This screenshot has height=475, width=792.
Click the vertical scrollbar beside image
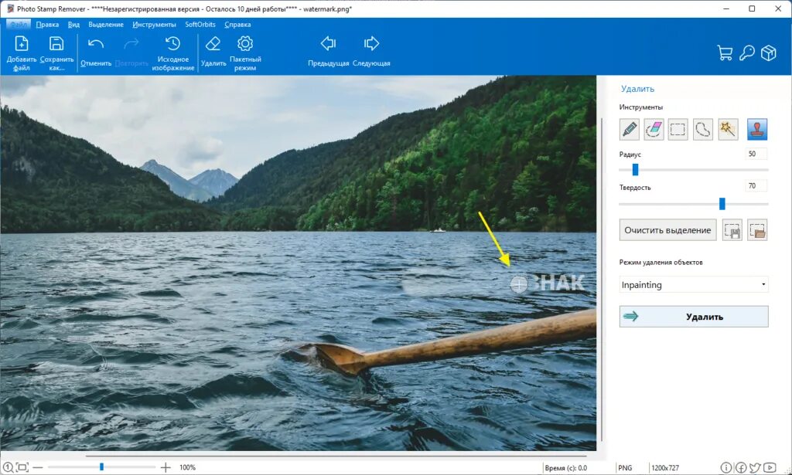[602, 280]
